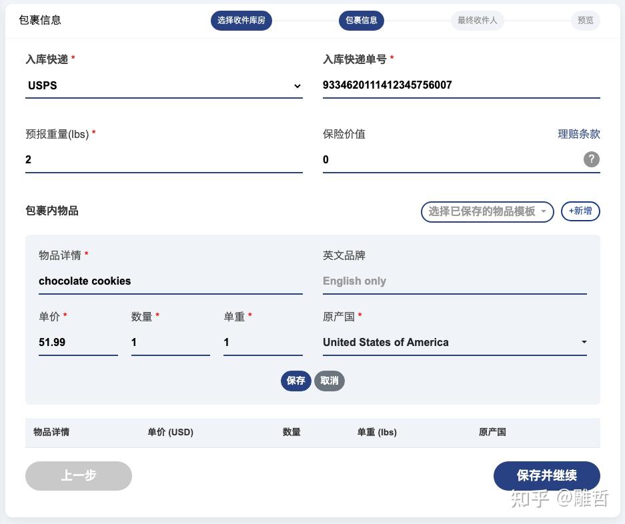Select the English only brand input field
The height and width of the screenshot is (524, 625).
455,281
